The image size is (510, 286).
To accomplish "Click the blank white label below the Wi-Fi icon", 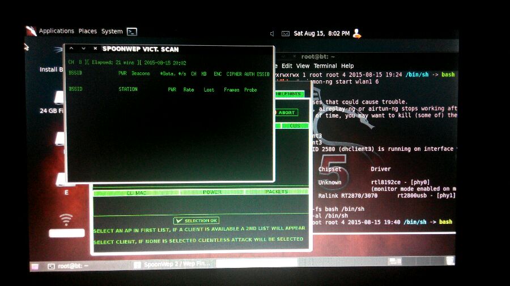I will tap(67, 233).
